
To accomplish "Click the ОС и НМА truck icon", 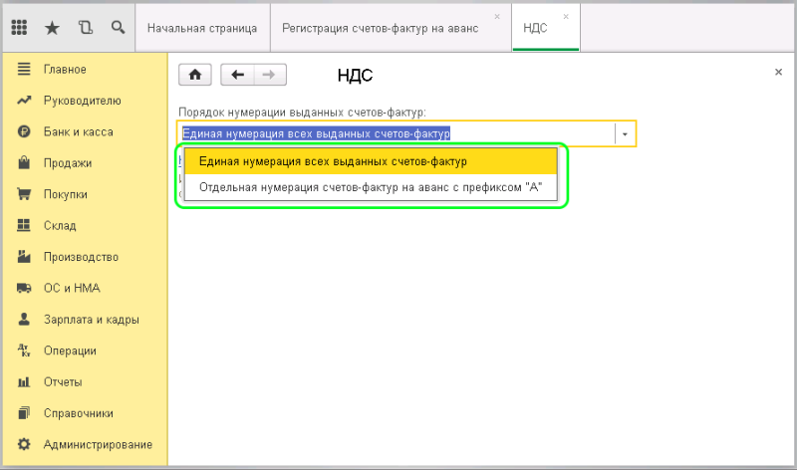I will click(x=24, y=288).
